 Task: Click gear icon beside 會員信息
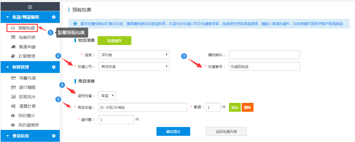click(54, 136)
